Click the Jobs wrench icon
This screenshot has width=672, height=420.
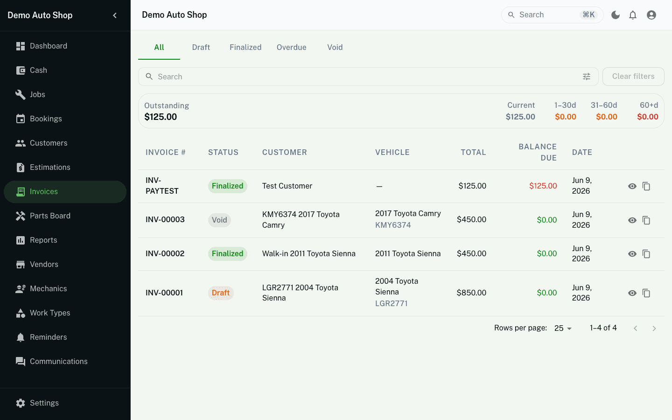click(x=21, y=95)
